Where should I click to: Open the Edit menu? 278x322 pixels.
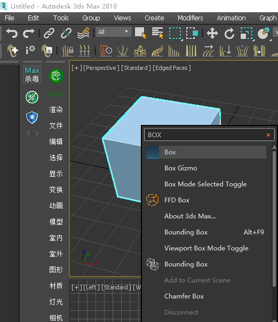[x=33, y=18]
